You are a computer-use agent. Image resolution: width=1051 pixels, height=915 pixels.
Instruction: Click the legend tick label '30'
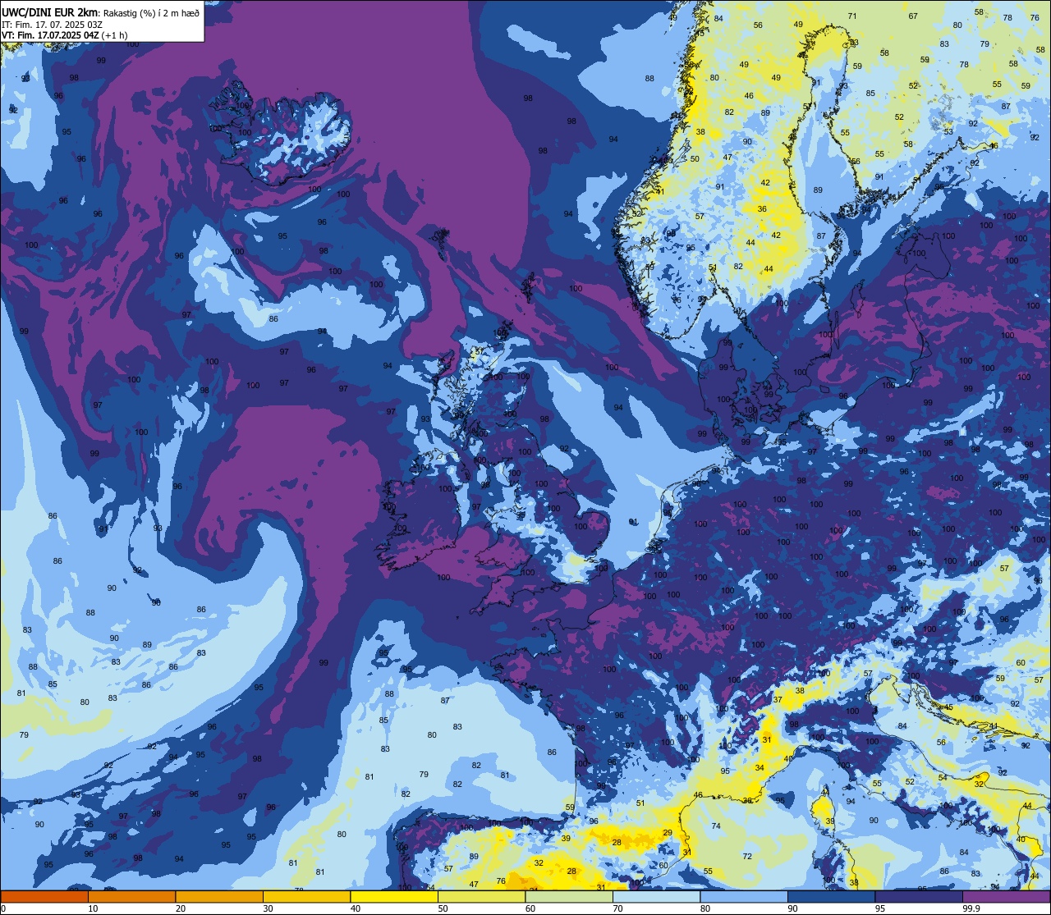click(x=268, y=908)
